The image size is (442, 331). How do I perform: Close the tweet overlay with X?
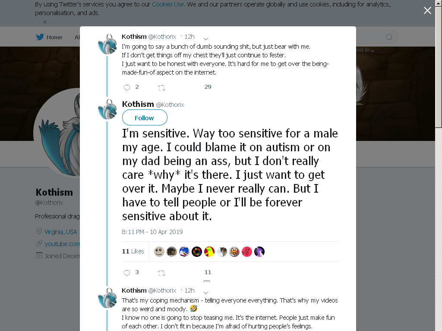tap(427, 10)
